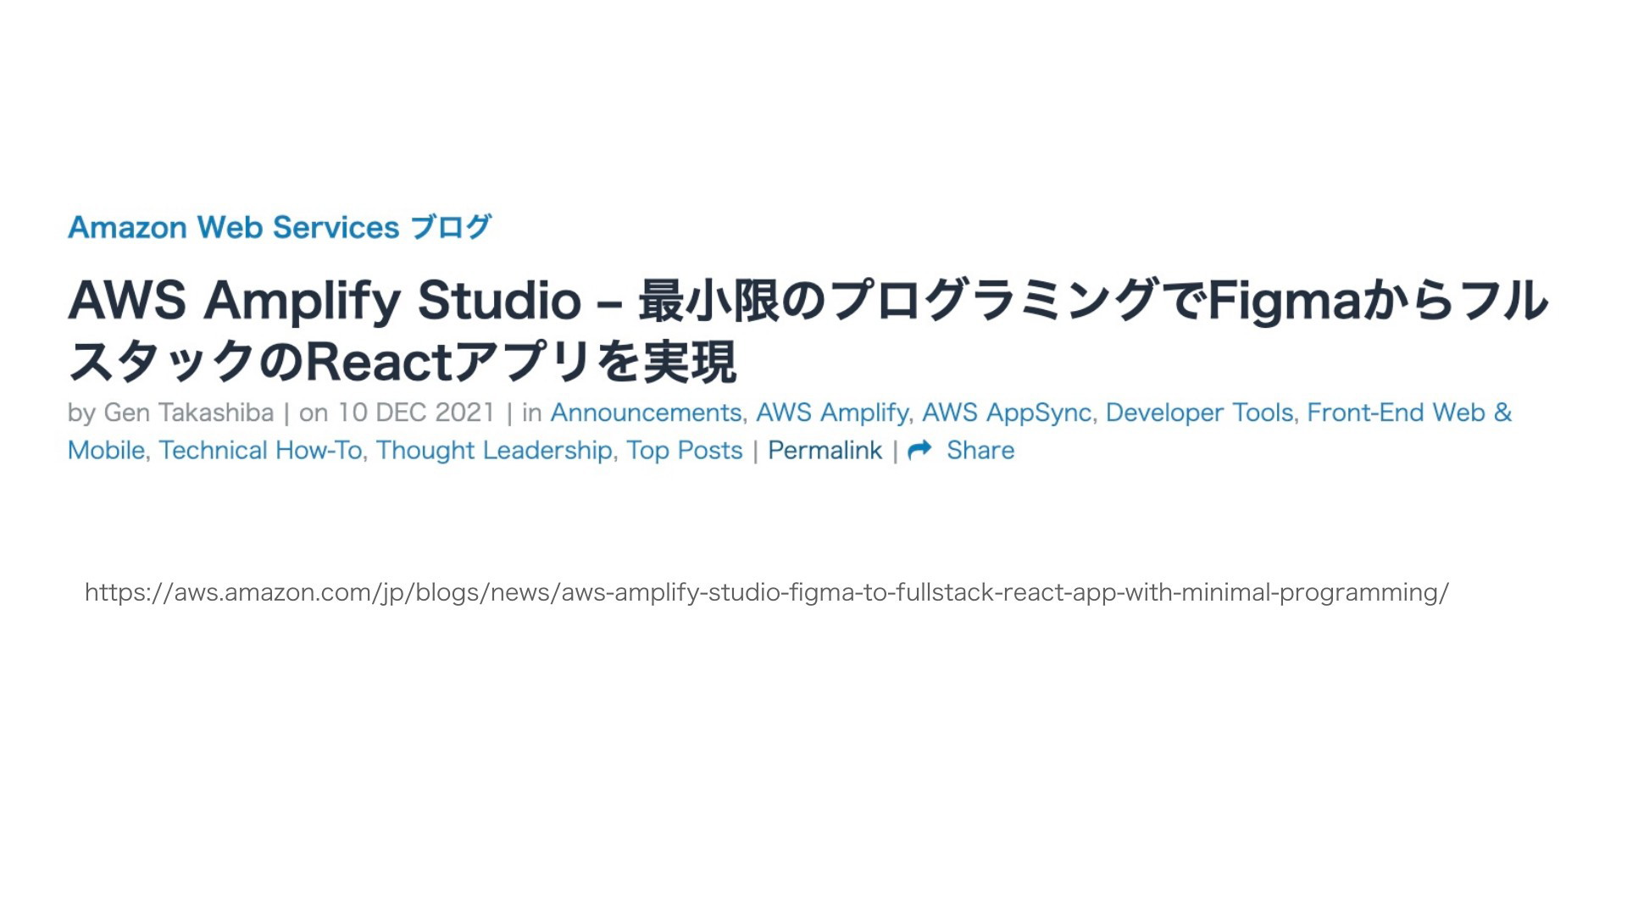This screenshot has width=1627, height=915.
Task: Open the Announcements category link
Action: (646, 413)
